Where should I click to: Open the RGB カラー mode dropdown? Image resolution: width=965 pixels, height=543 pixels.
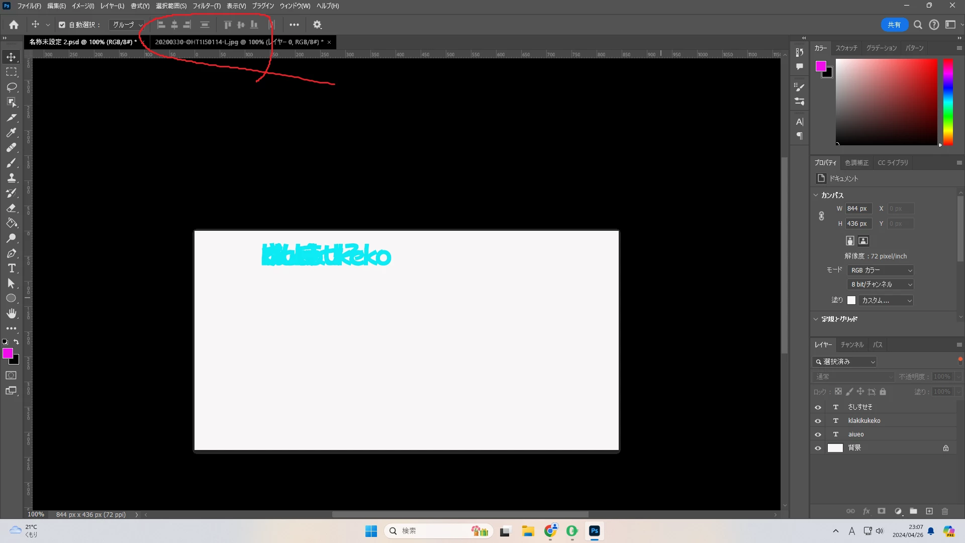click(881, 270)
